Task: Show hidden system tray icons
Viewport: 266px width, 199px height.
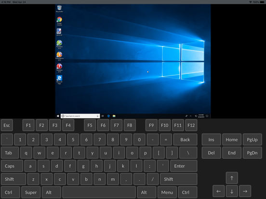Action: pos(190,116)
